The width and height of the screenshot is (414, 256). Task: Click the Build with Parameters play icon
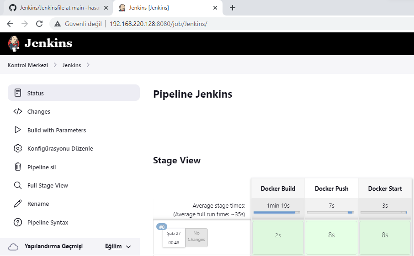point(18,130)
